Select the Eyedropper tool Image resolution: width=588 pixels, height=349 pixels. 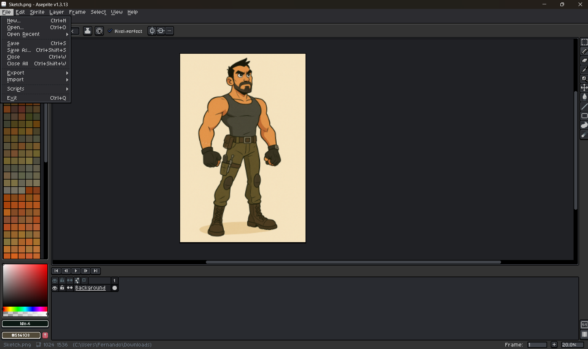(584, 70)
